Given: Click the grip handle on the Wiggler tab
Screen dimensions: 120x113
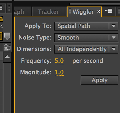Looking at the screenshot, I should 70,11.
